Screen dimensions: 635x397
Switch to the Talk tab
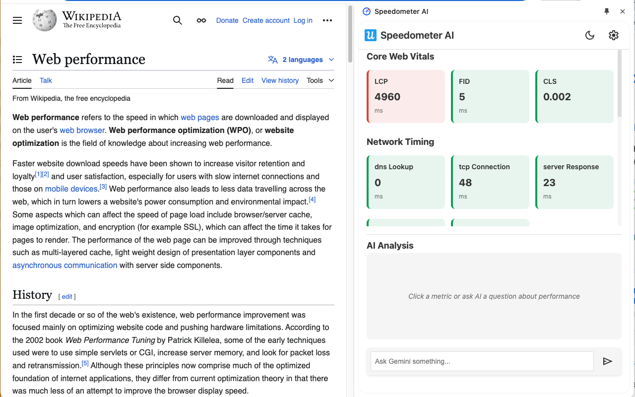pyautogui.click(x=46, y=80)
